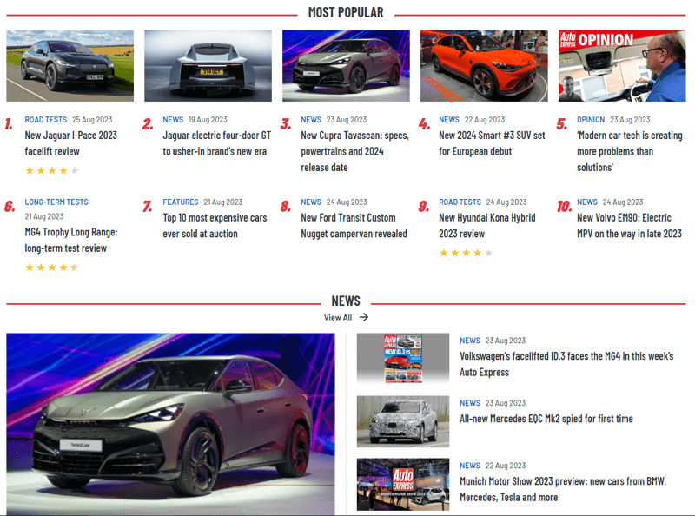The height and width of the screenshot is (516, 695).
Task: Open the camouflaged Mercedes EQC spy thumbnail
Action: tap(403, 421)
